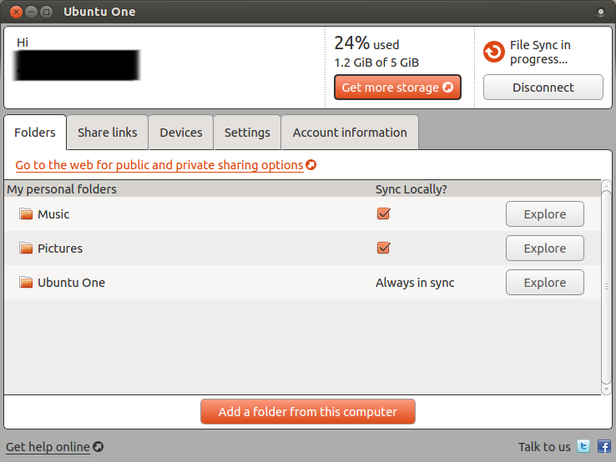Click the File Sync progress icon
The height and width of the screenshot is (462, 616).
494,52
